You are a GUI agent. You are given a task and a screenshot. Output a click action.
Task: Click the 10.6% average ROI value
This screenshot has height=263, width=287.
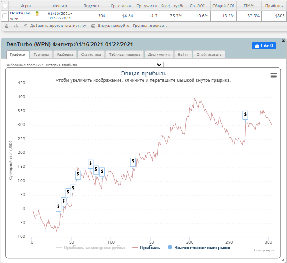(x=202, y=16)
